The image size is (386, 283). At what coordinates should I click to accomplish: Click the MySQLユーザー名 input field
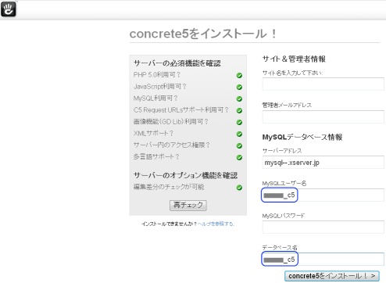pyautogui.click(x=323, y=195)
